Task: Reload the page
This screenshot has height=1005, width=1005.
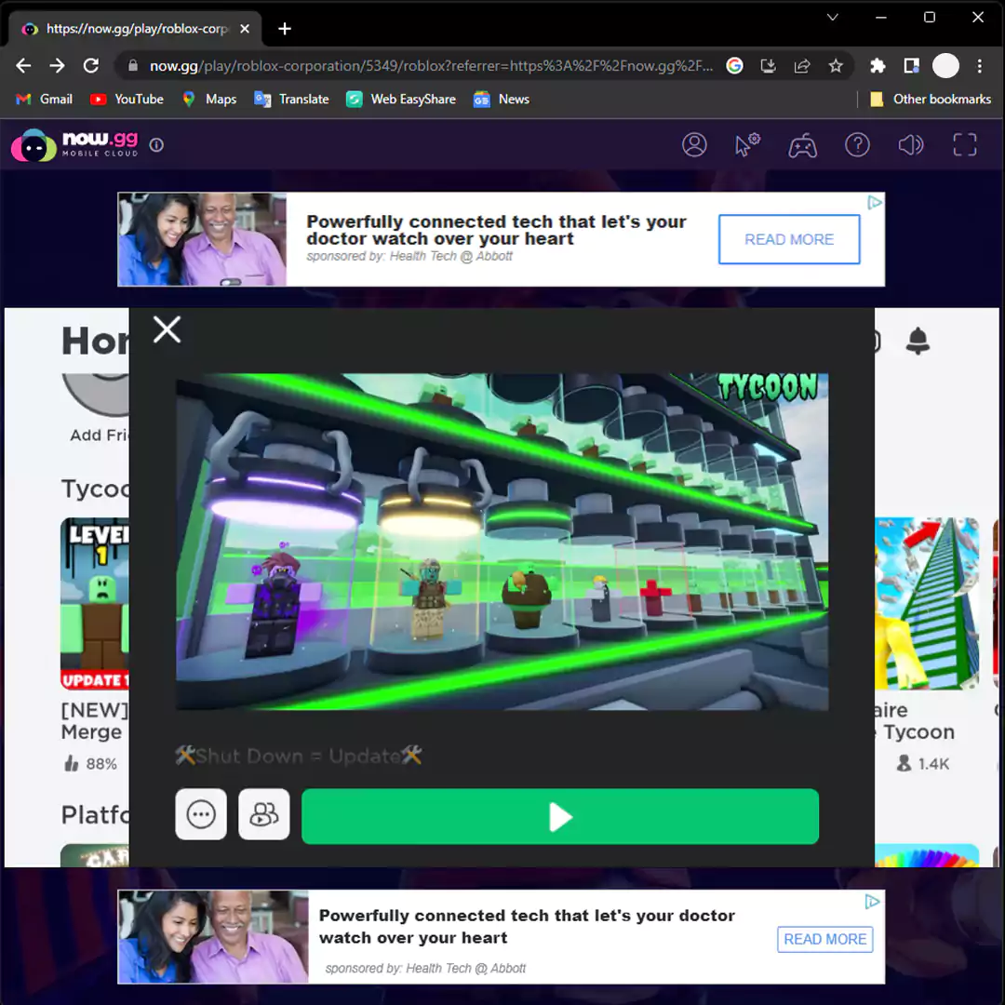Action: [x=91, y=65]
